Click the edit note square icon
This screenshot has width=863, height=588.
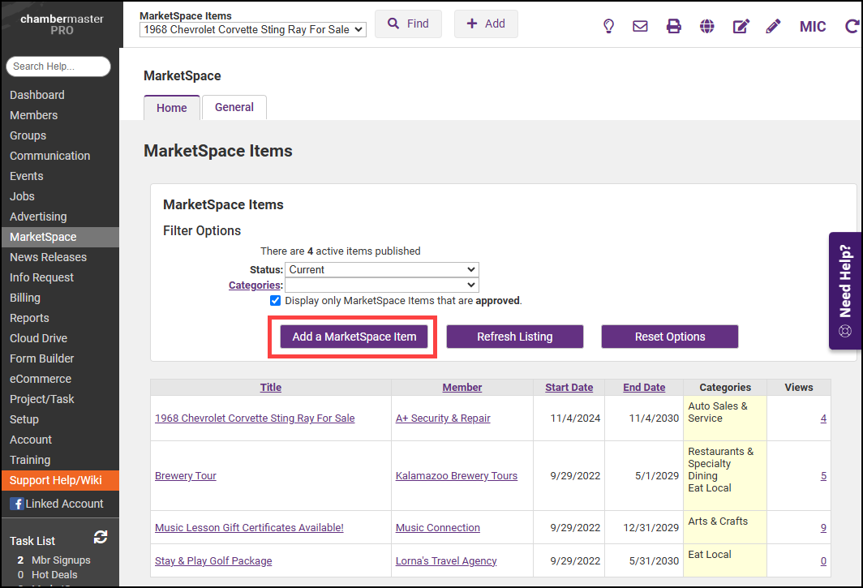pos(741,26)
